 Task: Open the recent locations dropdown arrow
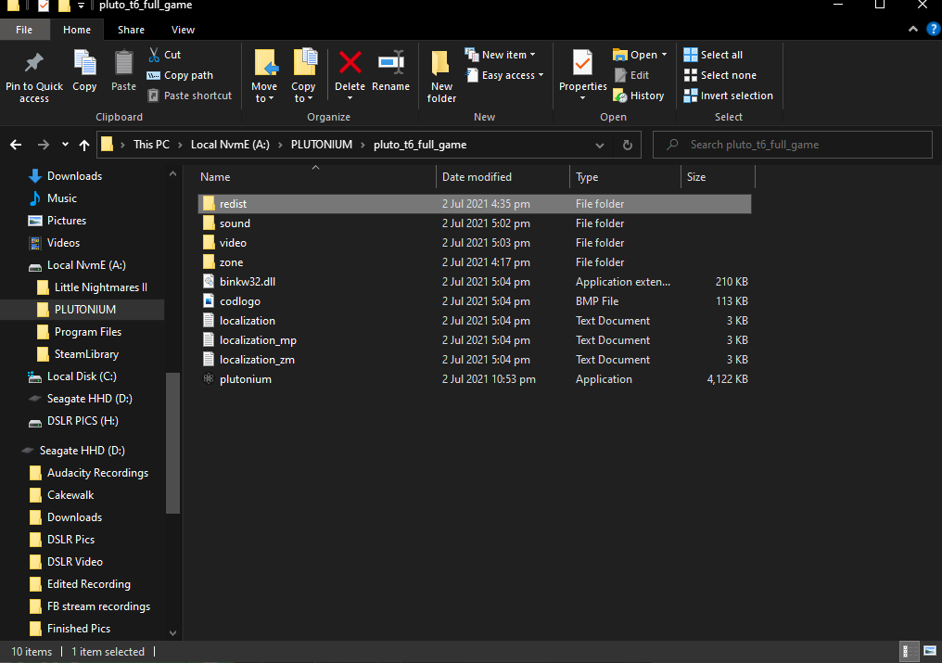click(x=65, y=145)
